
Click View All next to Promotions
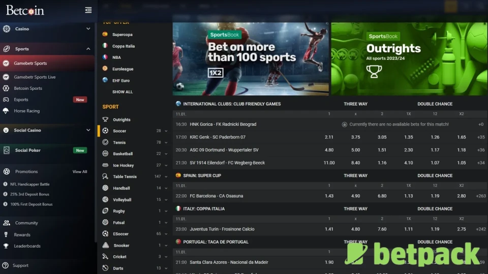80,172
